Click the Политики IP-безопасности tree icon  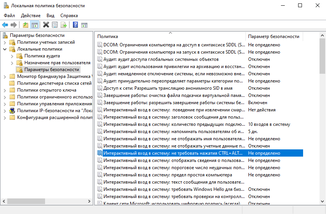click(x=12, y=111)
